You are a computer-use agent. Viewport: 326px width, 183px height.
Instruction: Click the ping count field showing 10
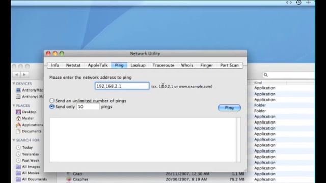click(88, 107)
